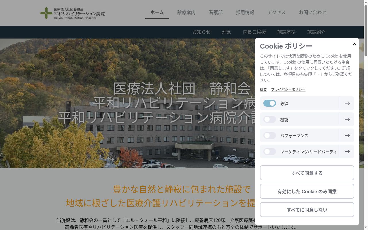This screenshot has height=230, width=368.
Task: Expand details arrow for 必須 row
Action: [x=347, y=103]
